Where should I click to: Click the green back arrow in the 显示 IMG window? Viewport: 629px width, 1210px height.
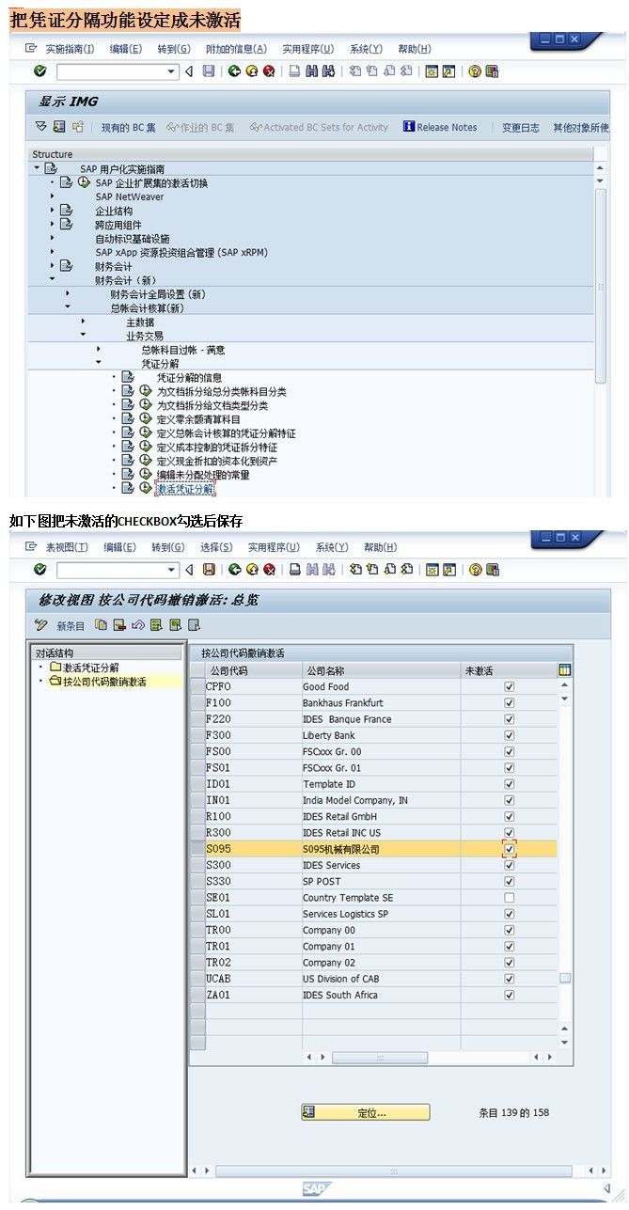(234, 71)
